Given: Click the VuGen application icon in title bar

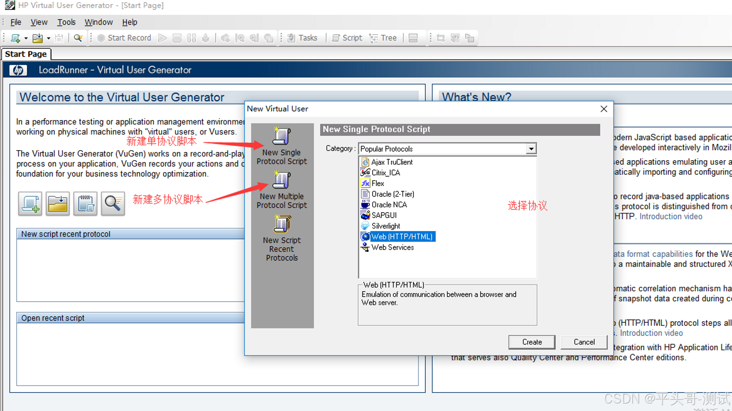Looking at the screenshot, I should pos(10,5).
